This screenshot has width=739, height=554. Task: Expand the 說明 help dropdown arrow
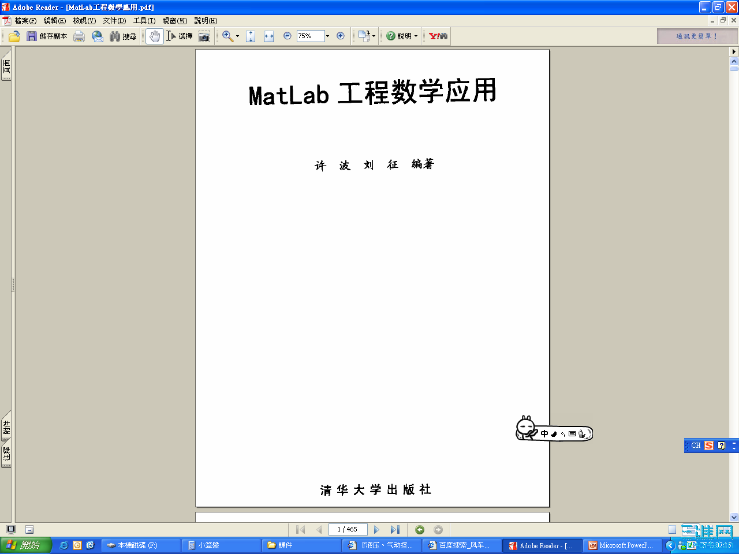(416, 36)
